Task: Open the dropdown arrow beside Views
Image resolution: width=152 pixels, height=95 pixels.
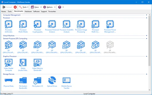Action: pos(41,7)
